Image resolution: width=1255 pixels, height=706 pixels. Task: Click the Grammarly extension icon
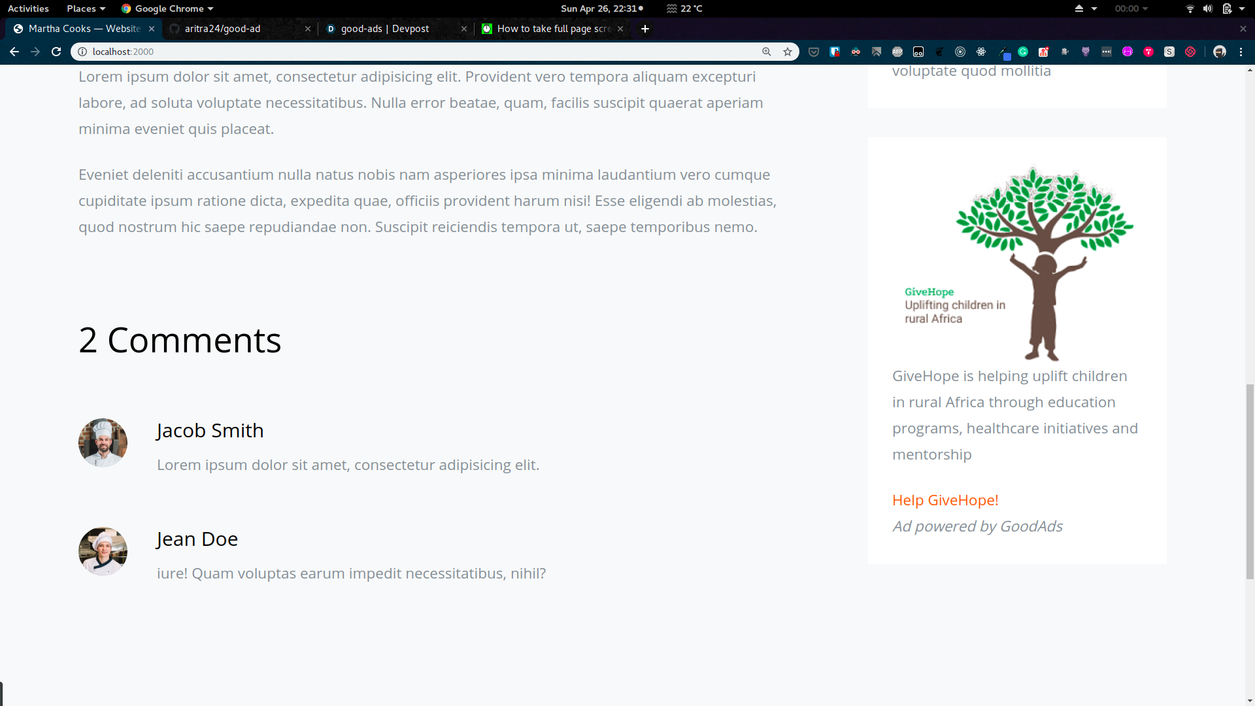[1023, 52]
